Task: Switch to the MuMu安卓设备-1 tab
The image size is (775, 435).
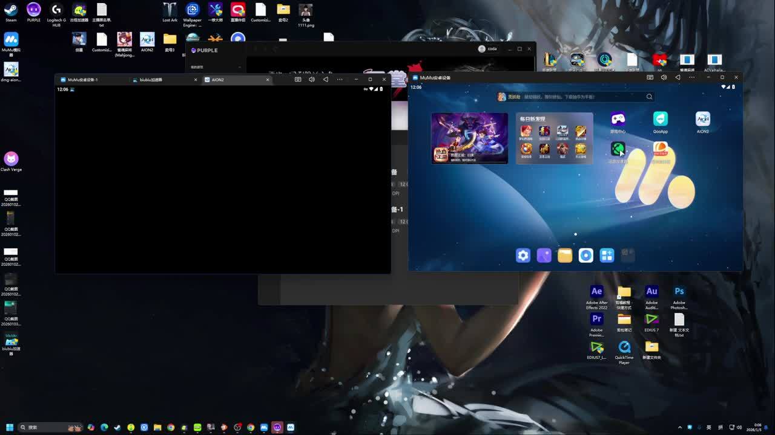Action: tap(82, 80)
